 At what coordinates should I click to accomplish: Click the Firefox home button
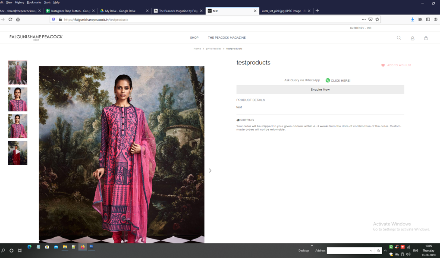(x=18, y=19)
